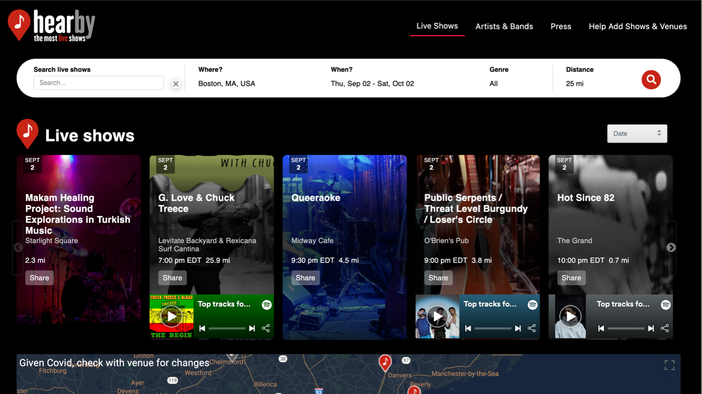Image resolution: width=702 pixels, height=394 pixels.
Task: Open the Artists & Bands page
Action: pos(504,26)
